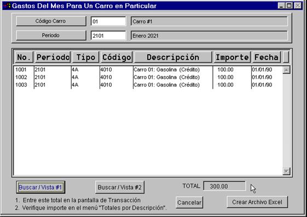The image size is (307, 217).
Task: Minimize the Gastos Del Mes window
Action: click(x=281, y=5)
